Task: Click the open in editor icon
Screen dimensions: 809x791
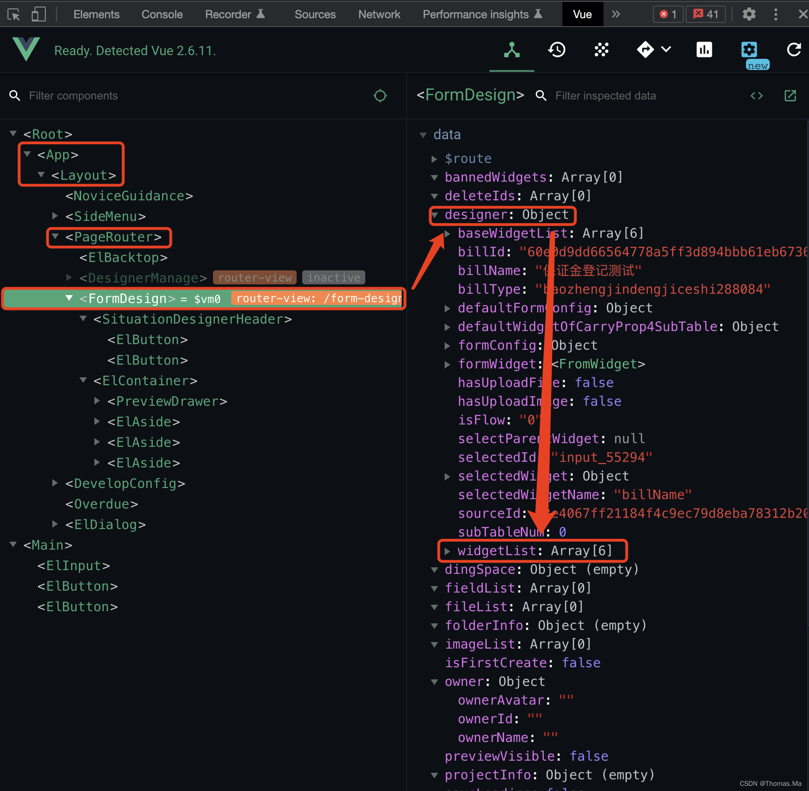Action: 790,96
